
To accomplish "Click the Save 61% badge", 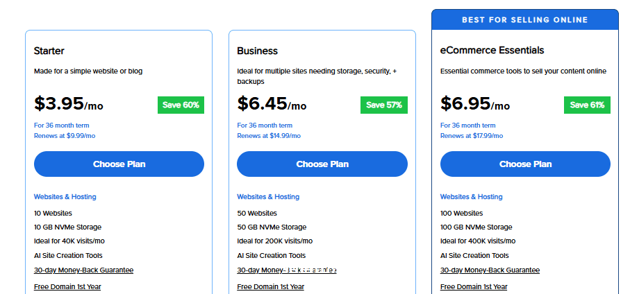I will [x=587, y=105].
